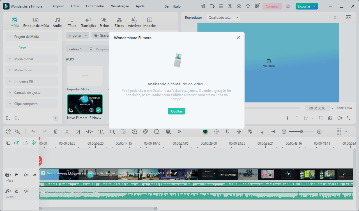Image resolution: width=359 pixels, height=211 pixels.
Task: Click the snapshot camera icon in player
Action: click(x=330, y=118)
